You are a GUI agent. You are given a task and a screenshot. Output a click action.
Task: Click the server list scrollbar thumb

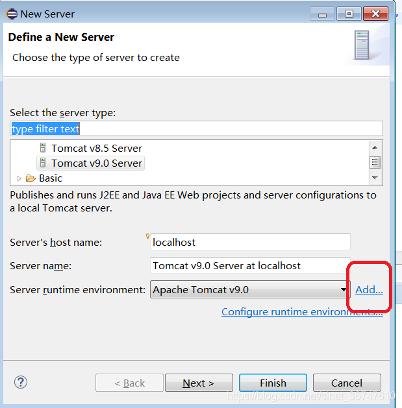click(x=375, y=163)
